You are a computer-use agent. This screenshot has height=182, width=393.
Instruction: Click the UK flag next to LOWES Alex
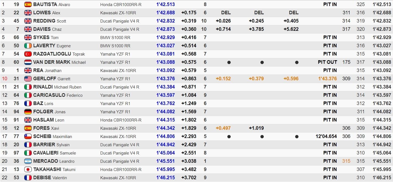(x=28, y=13)
